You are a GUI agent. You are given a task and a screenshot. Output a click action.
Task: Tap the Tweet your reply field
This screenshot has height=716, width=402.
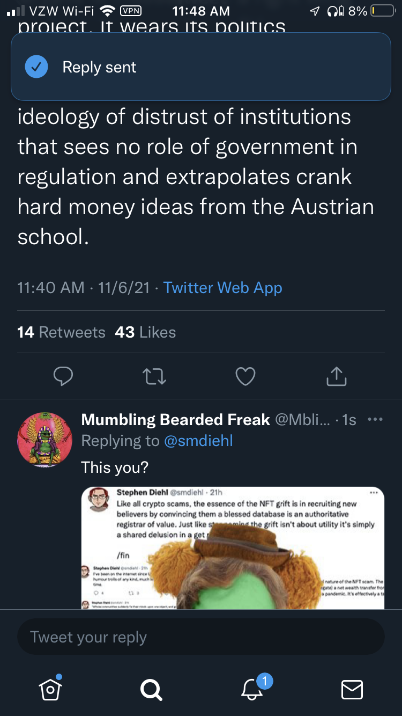(201, 637)
